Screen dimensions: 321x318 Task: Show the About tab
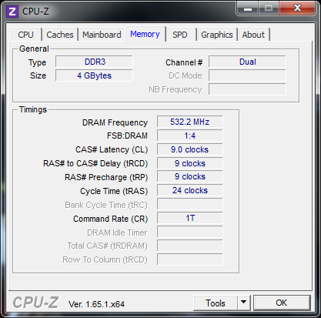click(253, 35)
